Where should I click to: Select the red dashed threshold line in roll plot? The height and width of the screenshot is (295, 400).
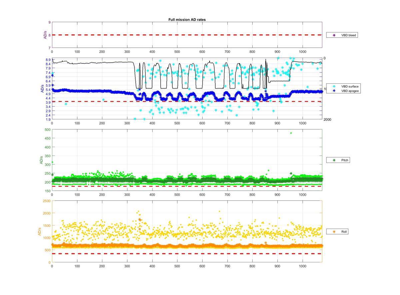coord(187,254)
